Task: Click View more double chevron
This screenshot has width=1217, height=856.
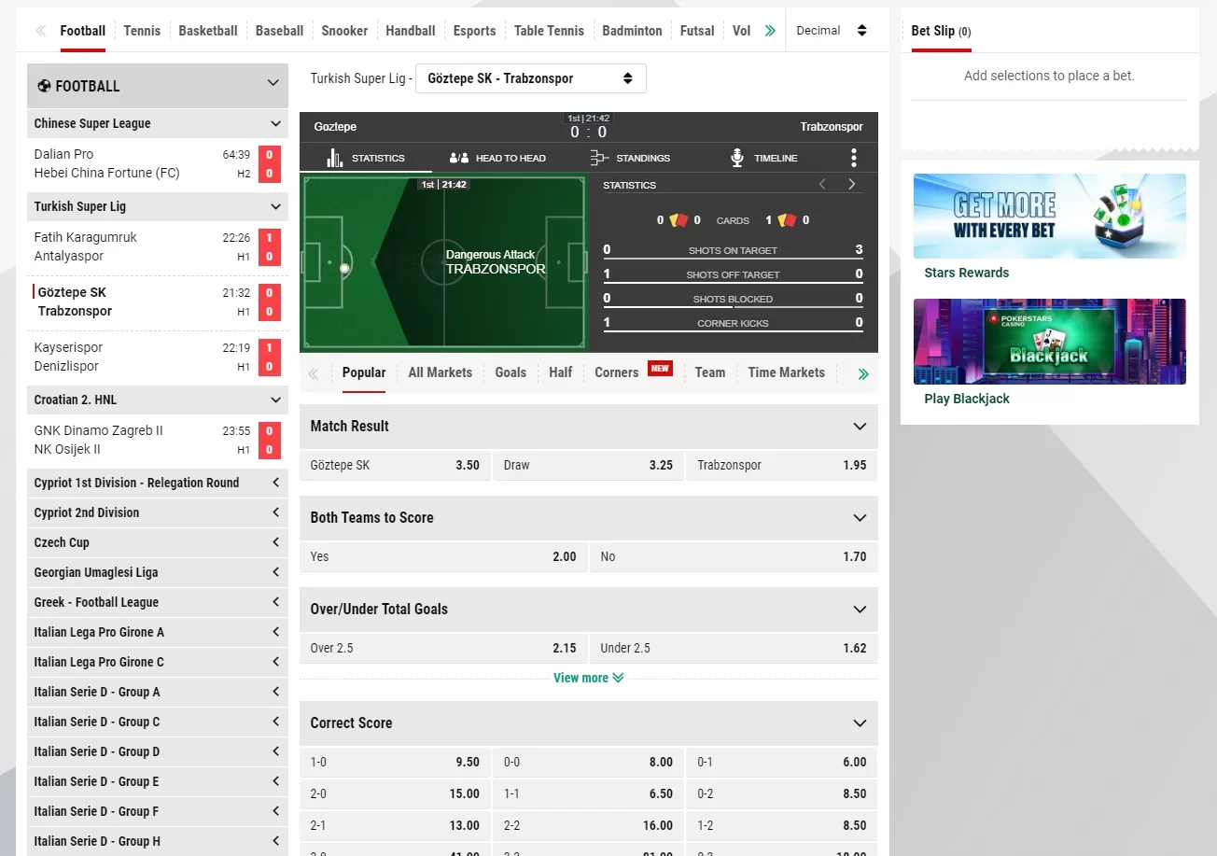Action: [618, 678]
